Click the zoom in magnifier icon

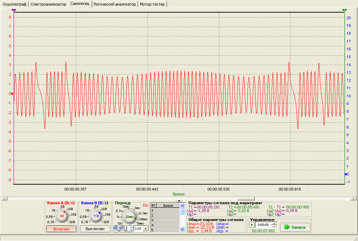click(x=116, y=229)
